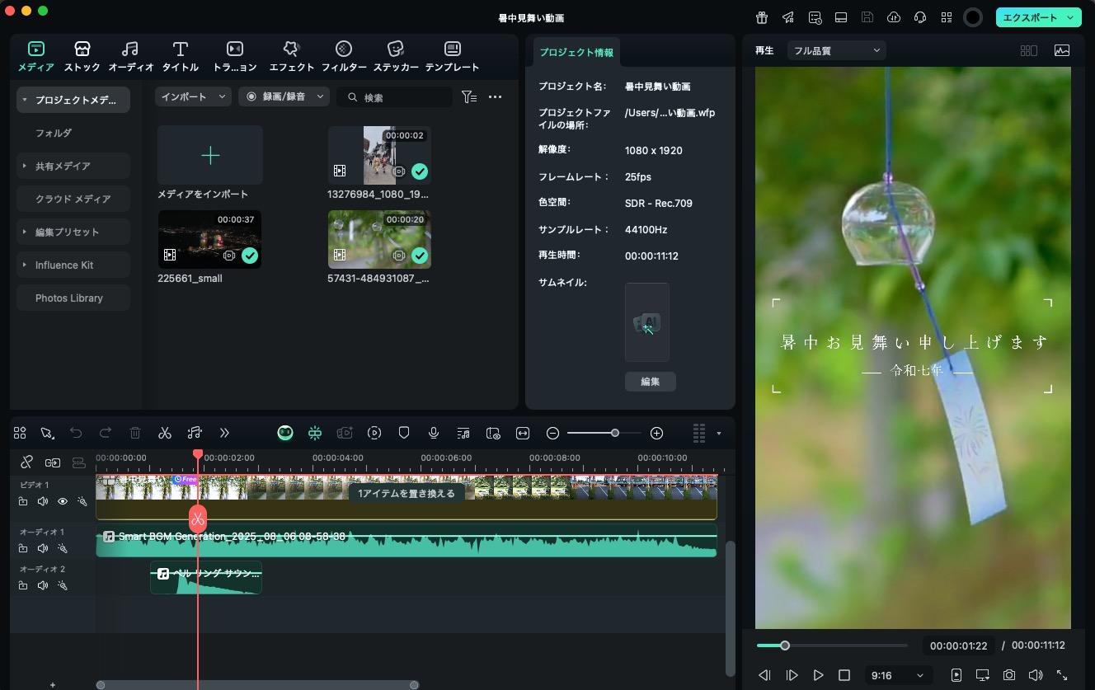The height and width of the screenshot is (690, 1095).
Task: Select the クラウド メディア item
Action: coord(73,199)
